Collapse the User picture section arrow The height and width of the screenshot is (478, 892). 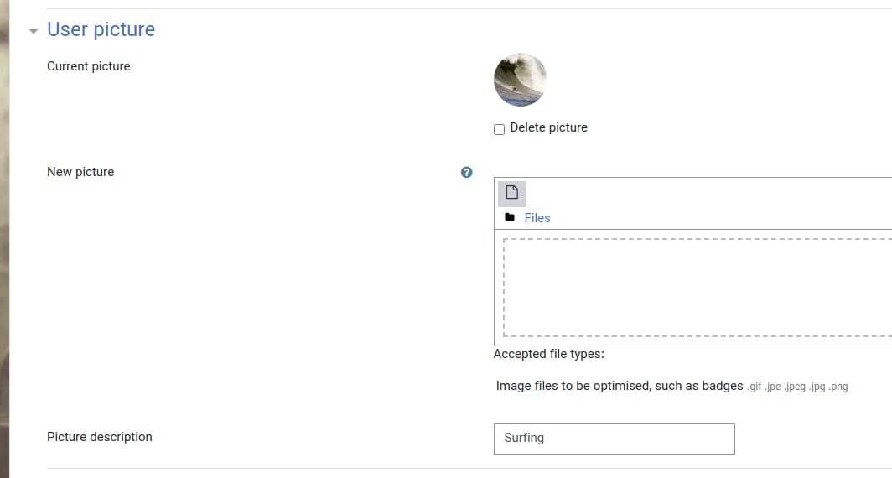point(34,31)
